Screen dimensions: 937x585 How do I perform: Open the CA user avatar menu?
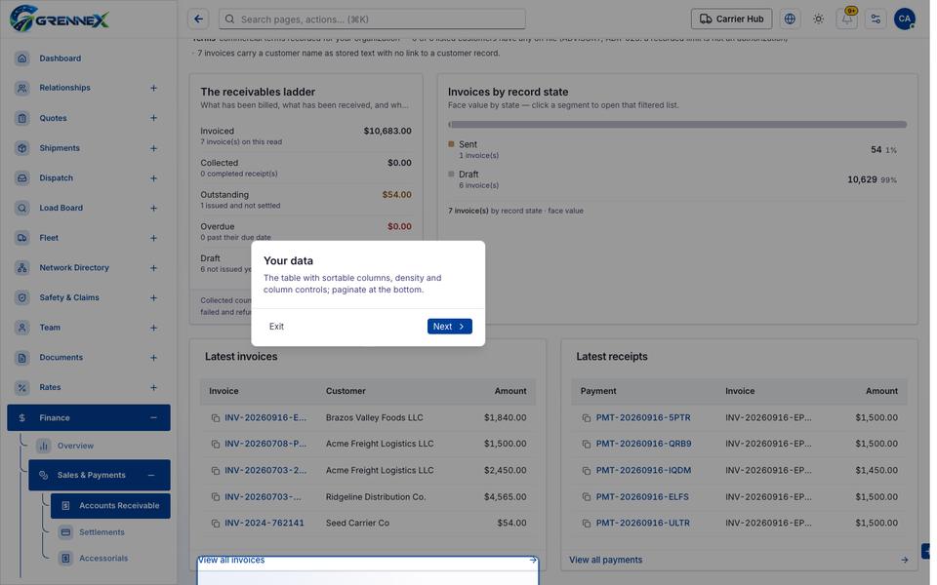[904, 19]
